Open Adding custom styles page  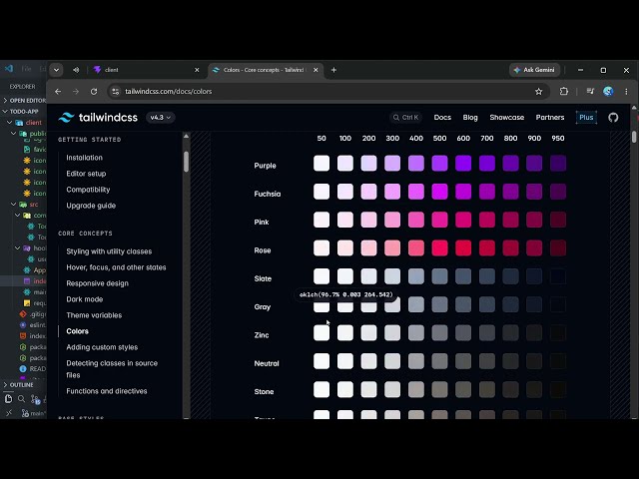pyautogui.click(x=102, y=347)
